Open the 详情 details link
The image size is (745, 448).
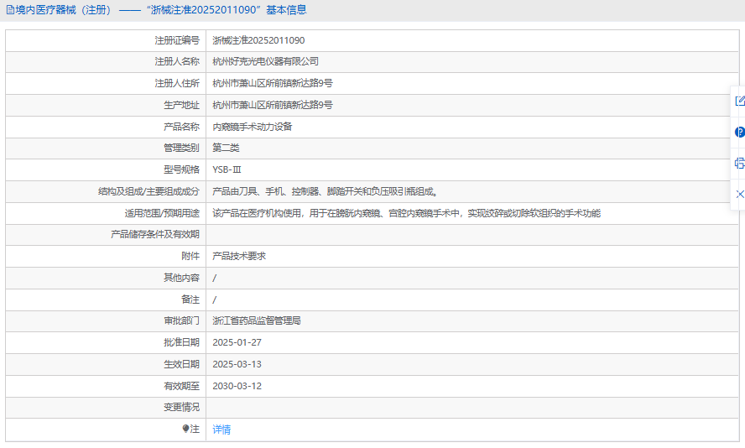221,430
